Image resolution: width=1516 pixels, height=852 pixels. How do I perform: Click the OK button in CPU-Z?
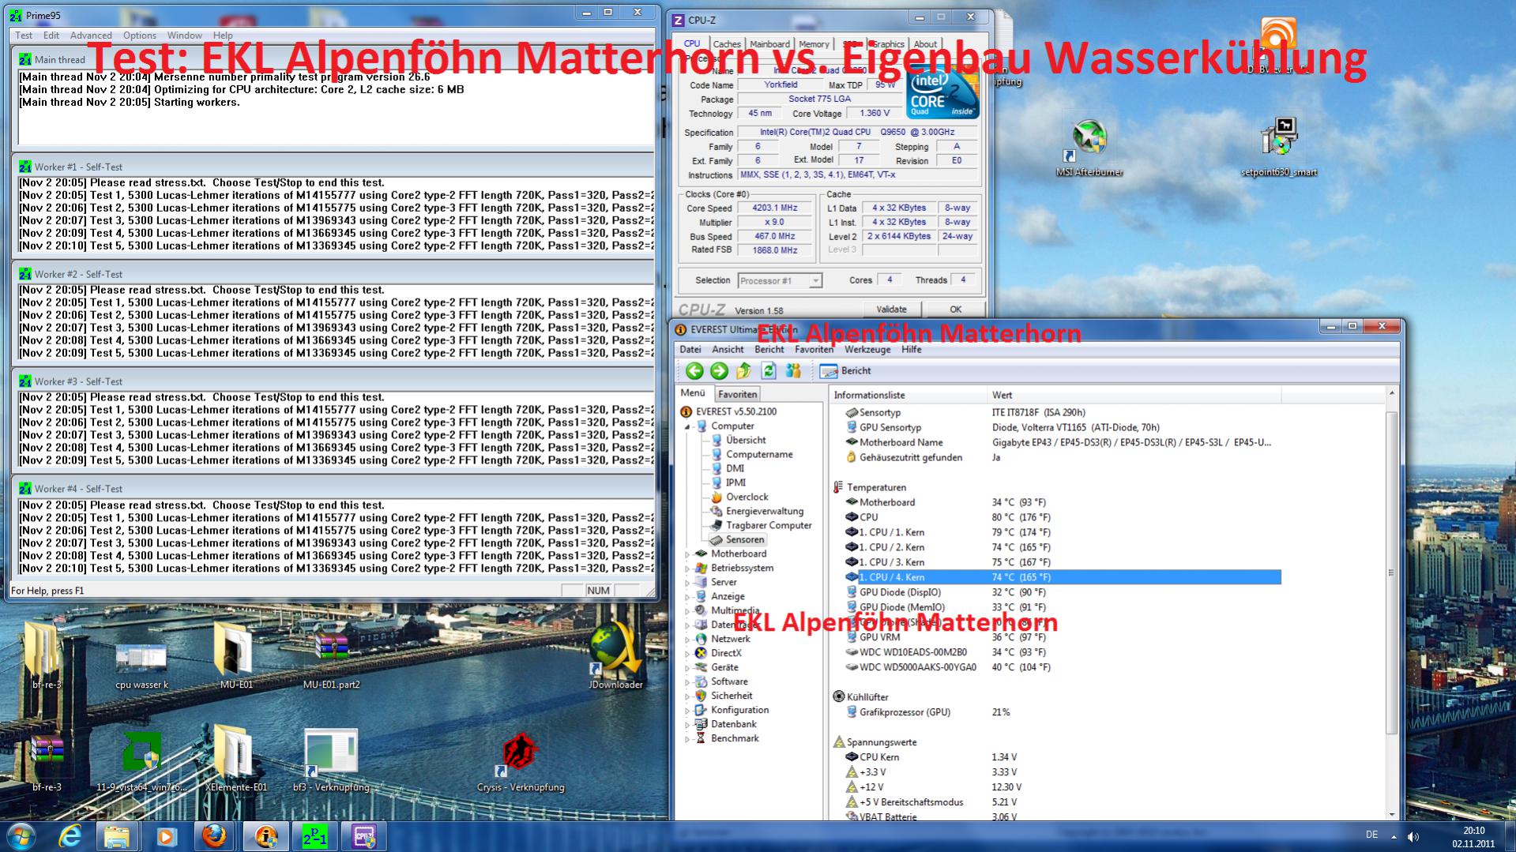point(955,310)
